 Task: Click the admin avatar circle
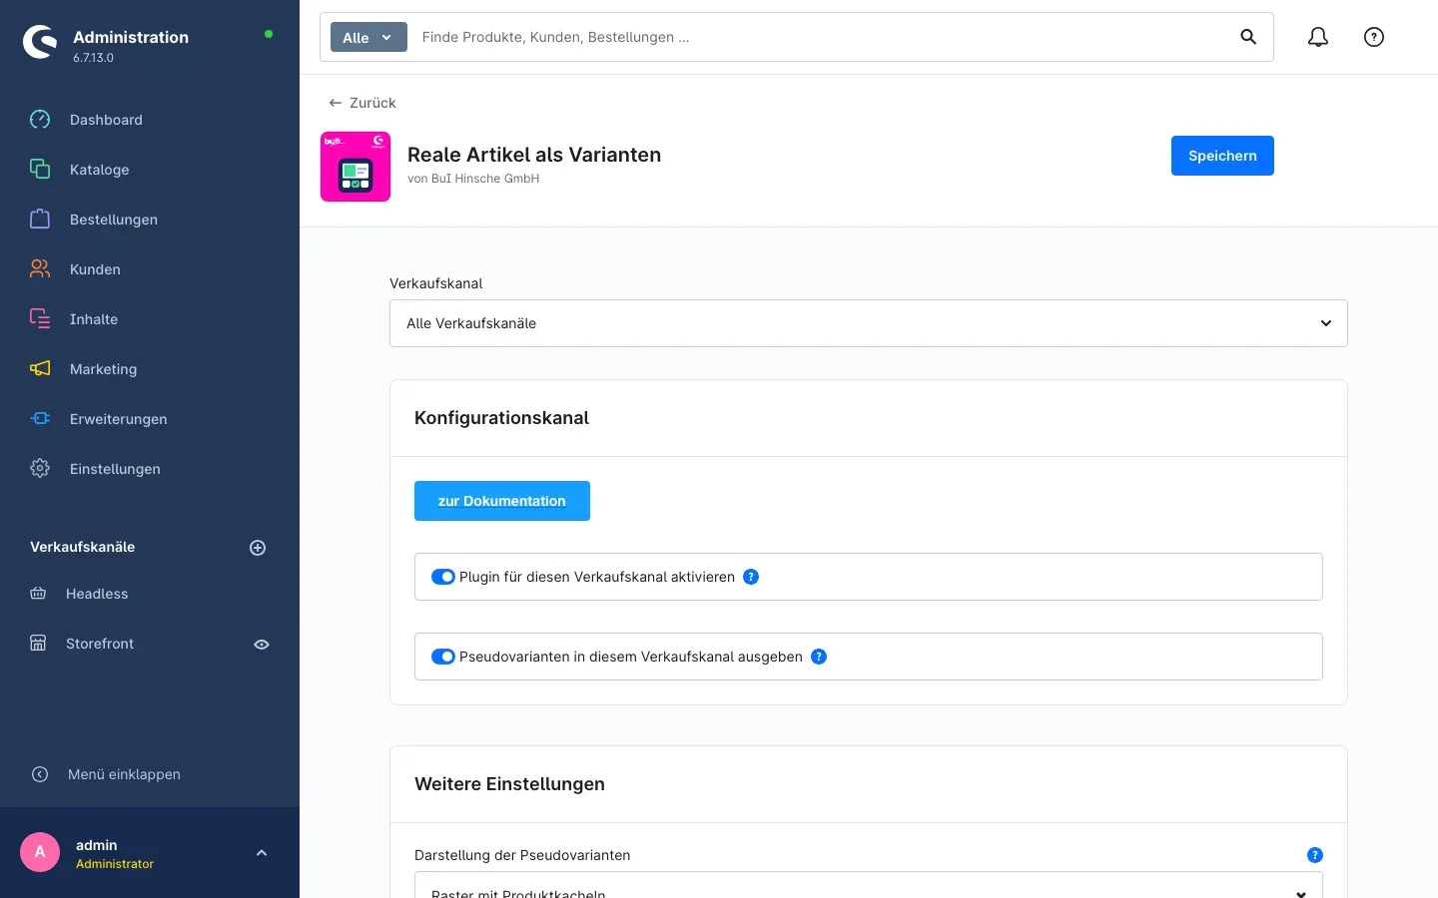pyautogui.click(x=40, y=852)
